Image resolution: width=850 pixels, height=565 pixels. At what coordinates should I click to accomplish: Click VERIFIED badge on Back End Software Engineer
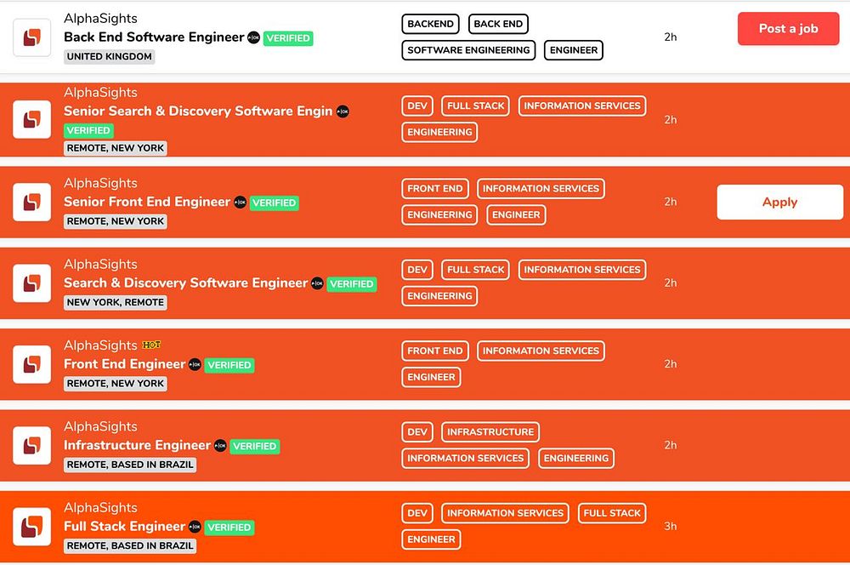(288, 38)
